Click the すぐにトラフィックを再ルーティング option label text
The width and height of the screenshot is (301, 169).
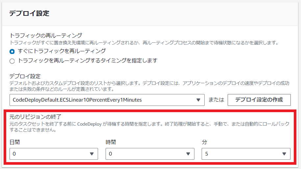coord(62,51)
